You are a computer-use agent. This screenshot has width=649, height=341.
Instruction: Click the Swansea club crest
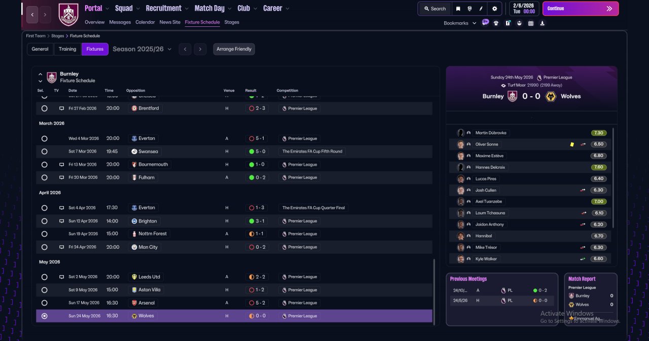click(x=134, y=151)
